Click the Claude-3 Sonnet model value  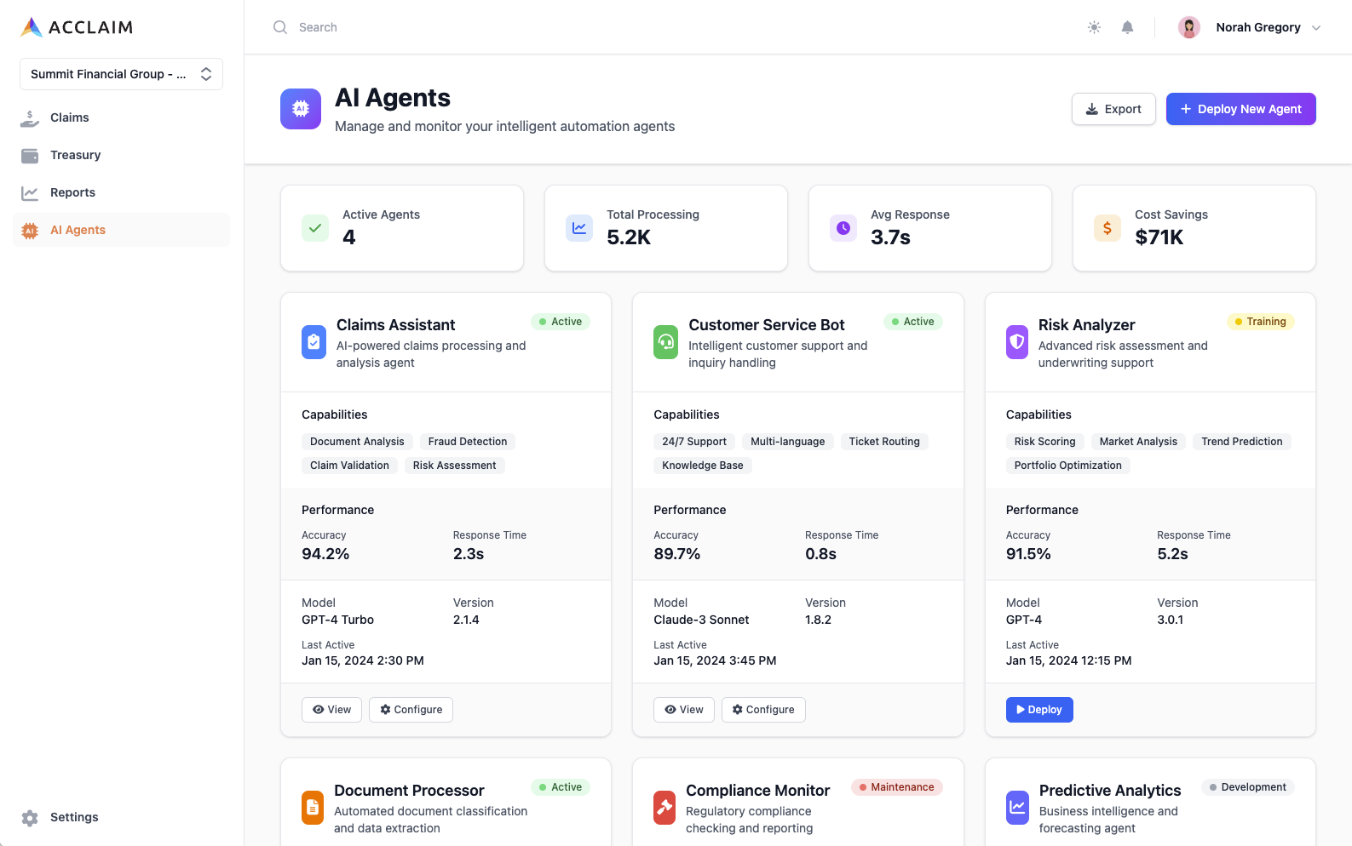click(x=701, y=620)
